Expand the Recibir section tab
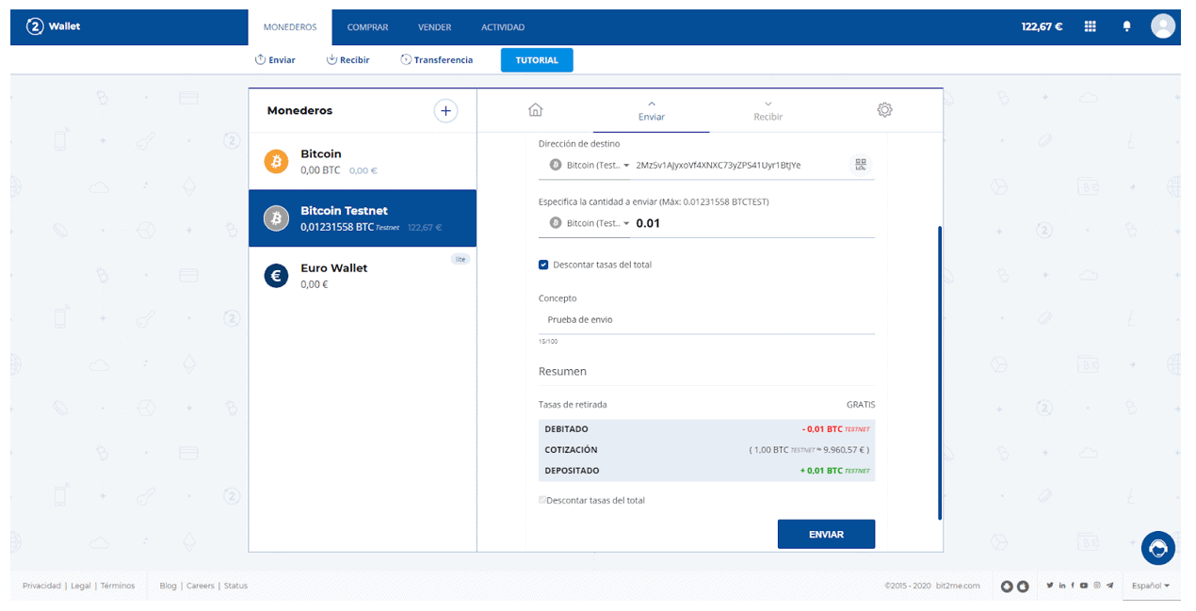1196x611 pixels. click(768, 111)
